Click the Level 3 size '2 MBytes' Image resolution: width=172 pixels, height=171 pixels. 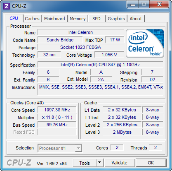[x=122, y=132]
